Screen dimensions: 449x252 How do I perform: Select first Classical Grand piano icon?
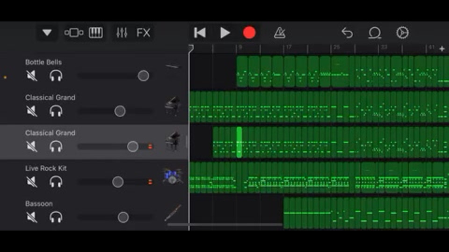coord(173,106)
